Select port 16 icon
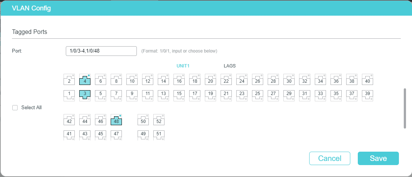 (x=179, y=80)
